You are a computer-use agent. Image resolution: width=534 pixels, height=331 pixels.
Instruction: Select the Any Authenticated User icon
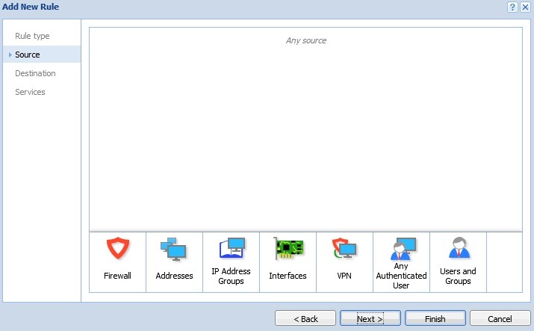click(401, 248)
